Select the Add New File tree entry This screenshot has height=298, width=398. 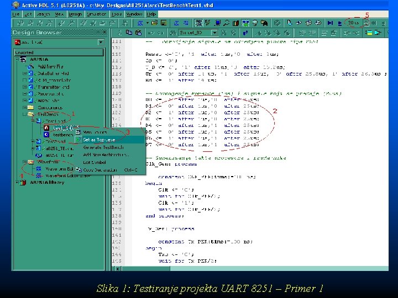50,67
